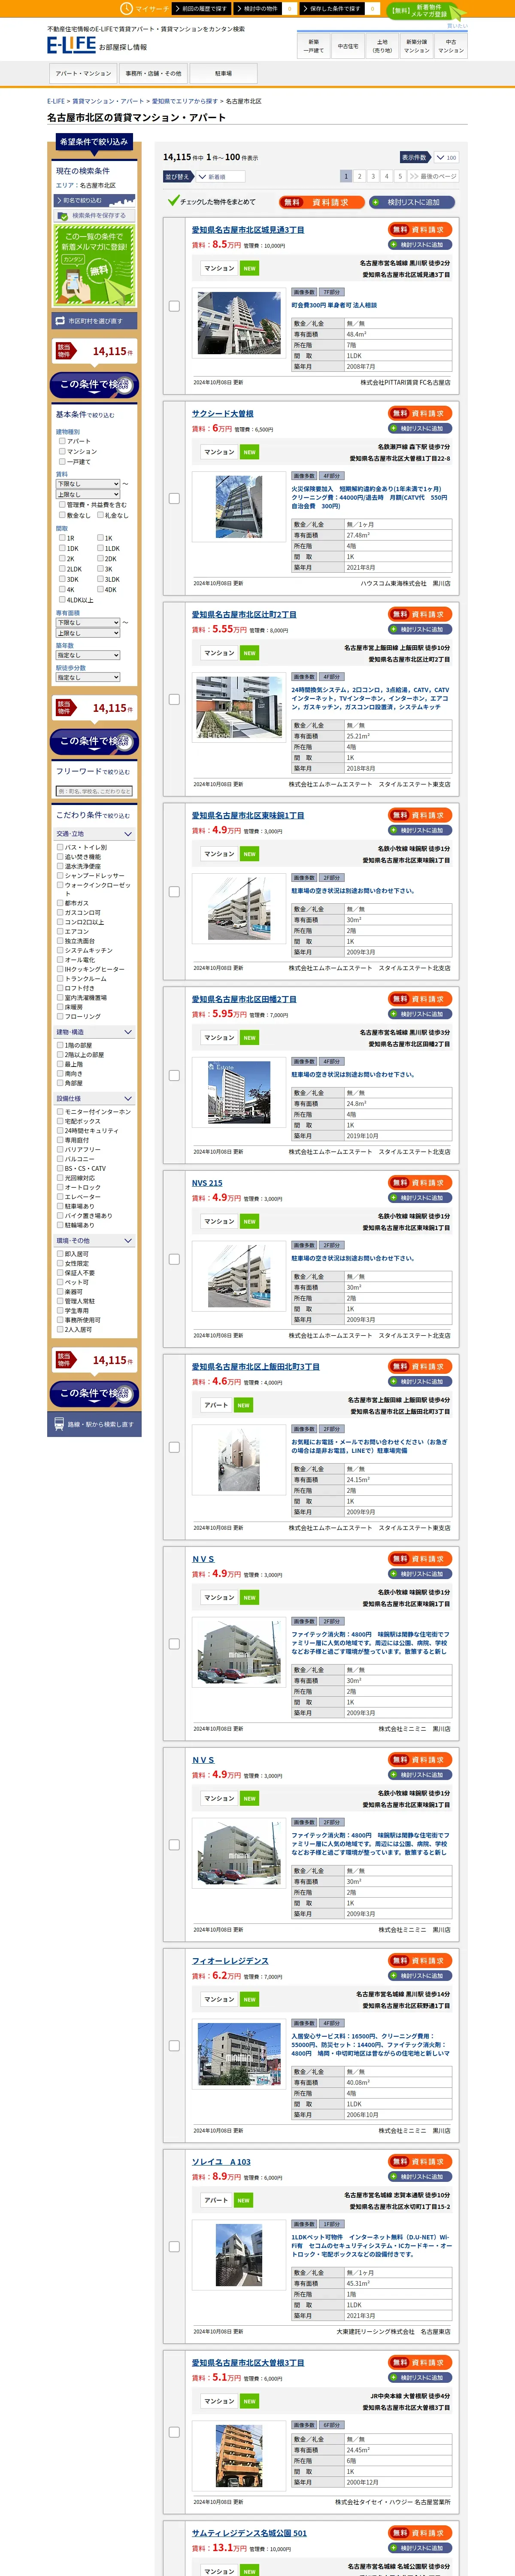The height and width of the screenshot is (2576, 515).
Task: Check the 1LDK layout filter
Action: pos(101,548)
